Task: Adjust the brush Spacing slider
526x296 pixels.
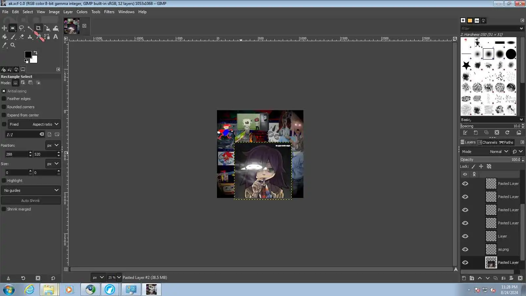Action: pyautogui.click(x=490, y=126)
